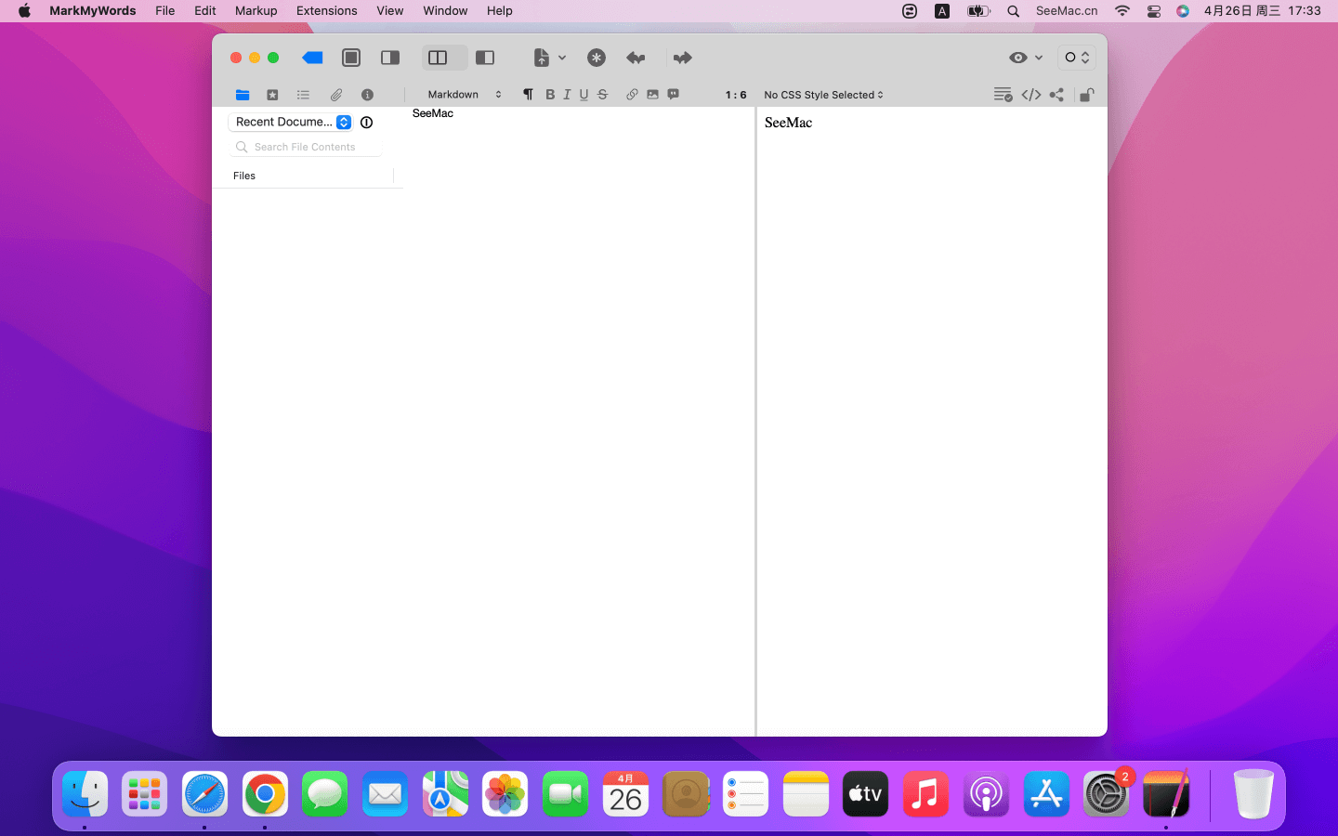Open the attachments paperclip tab in sidebar
The width and height of the screenshot is (1338, 836).
[x=335, y=95]
